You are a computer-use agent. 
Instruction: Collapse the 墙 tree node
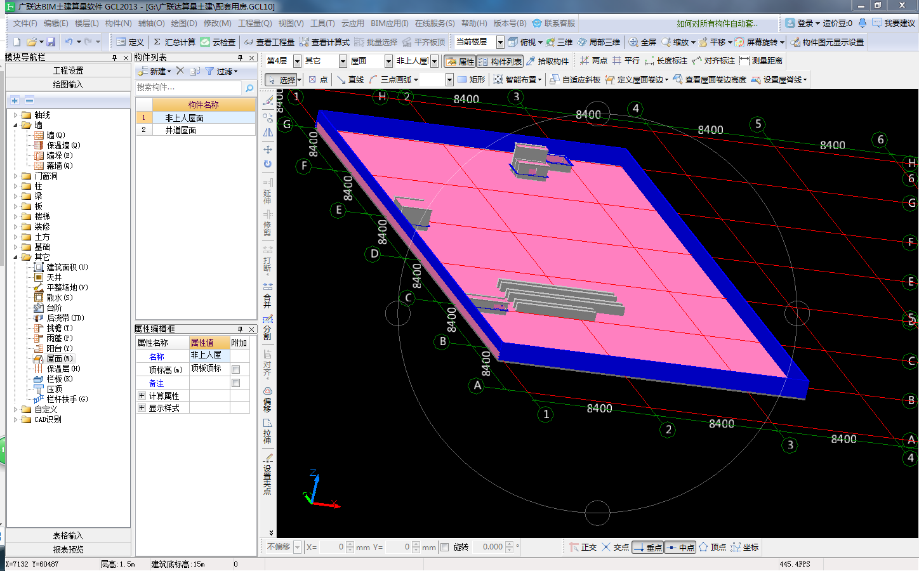click(16, 125)
